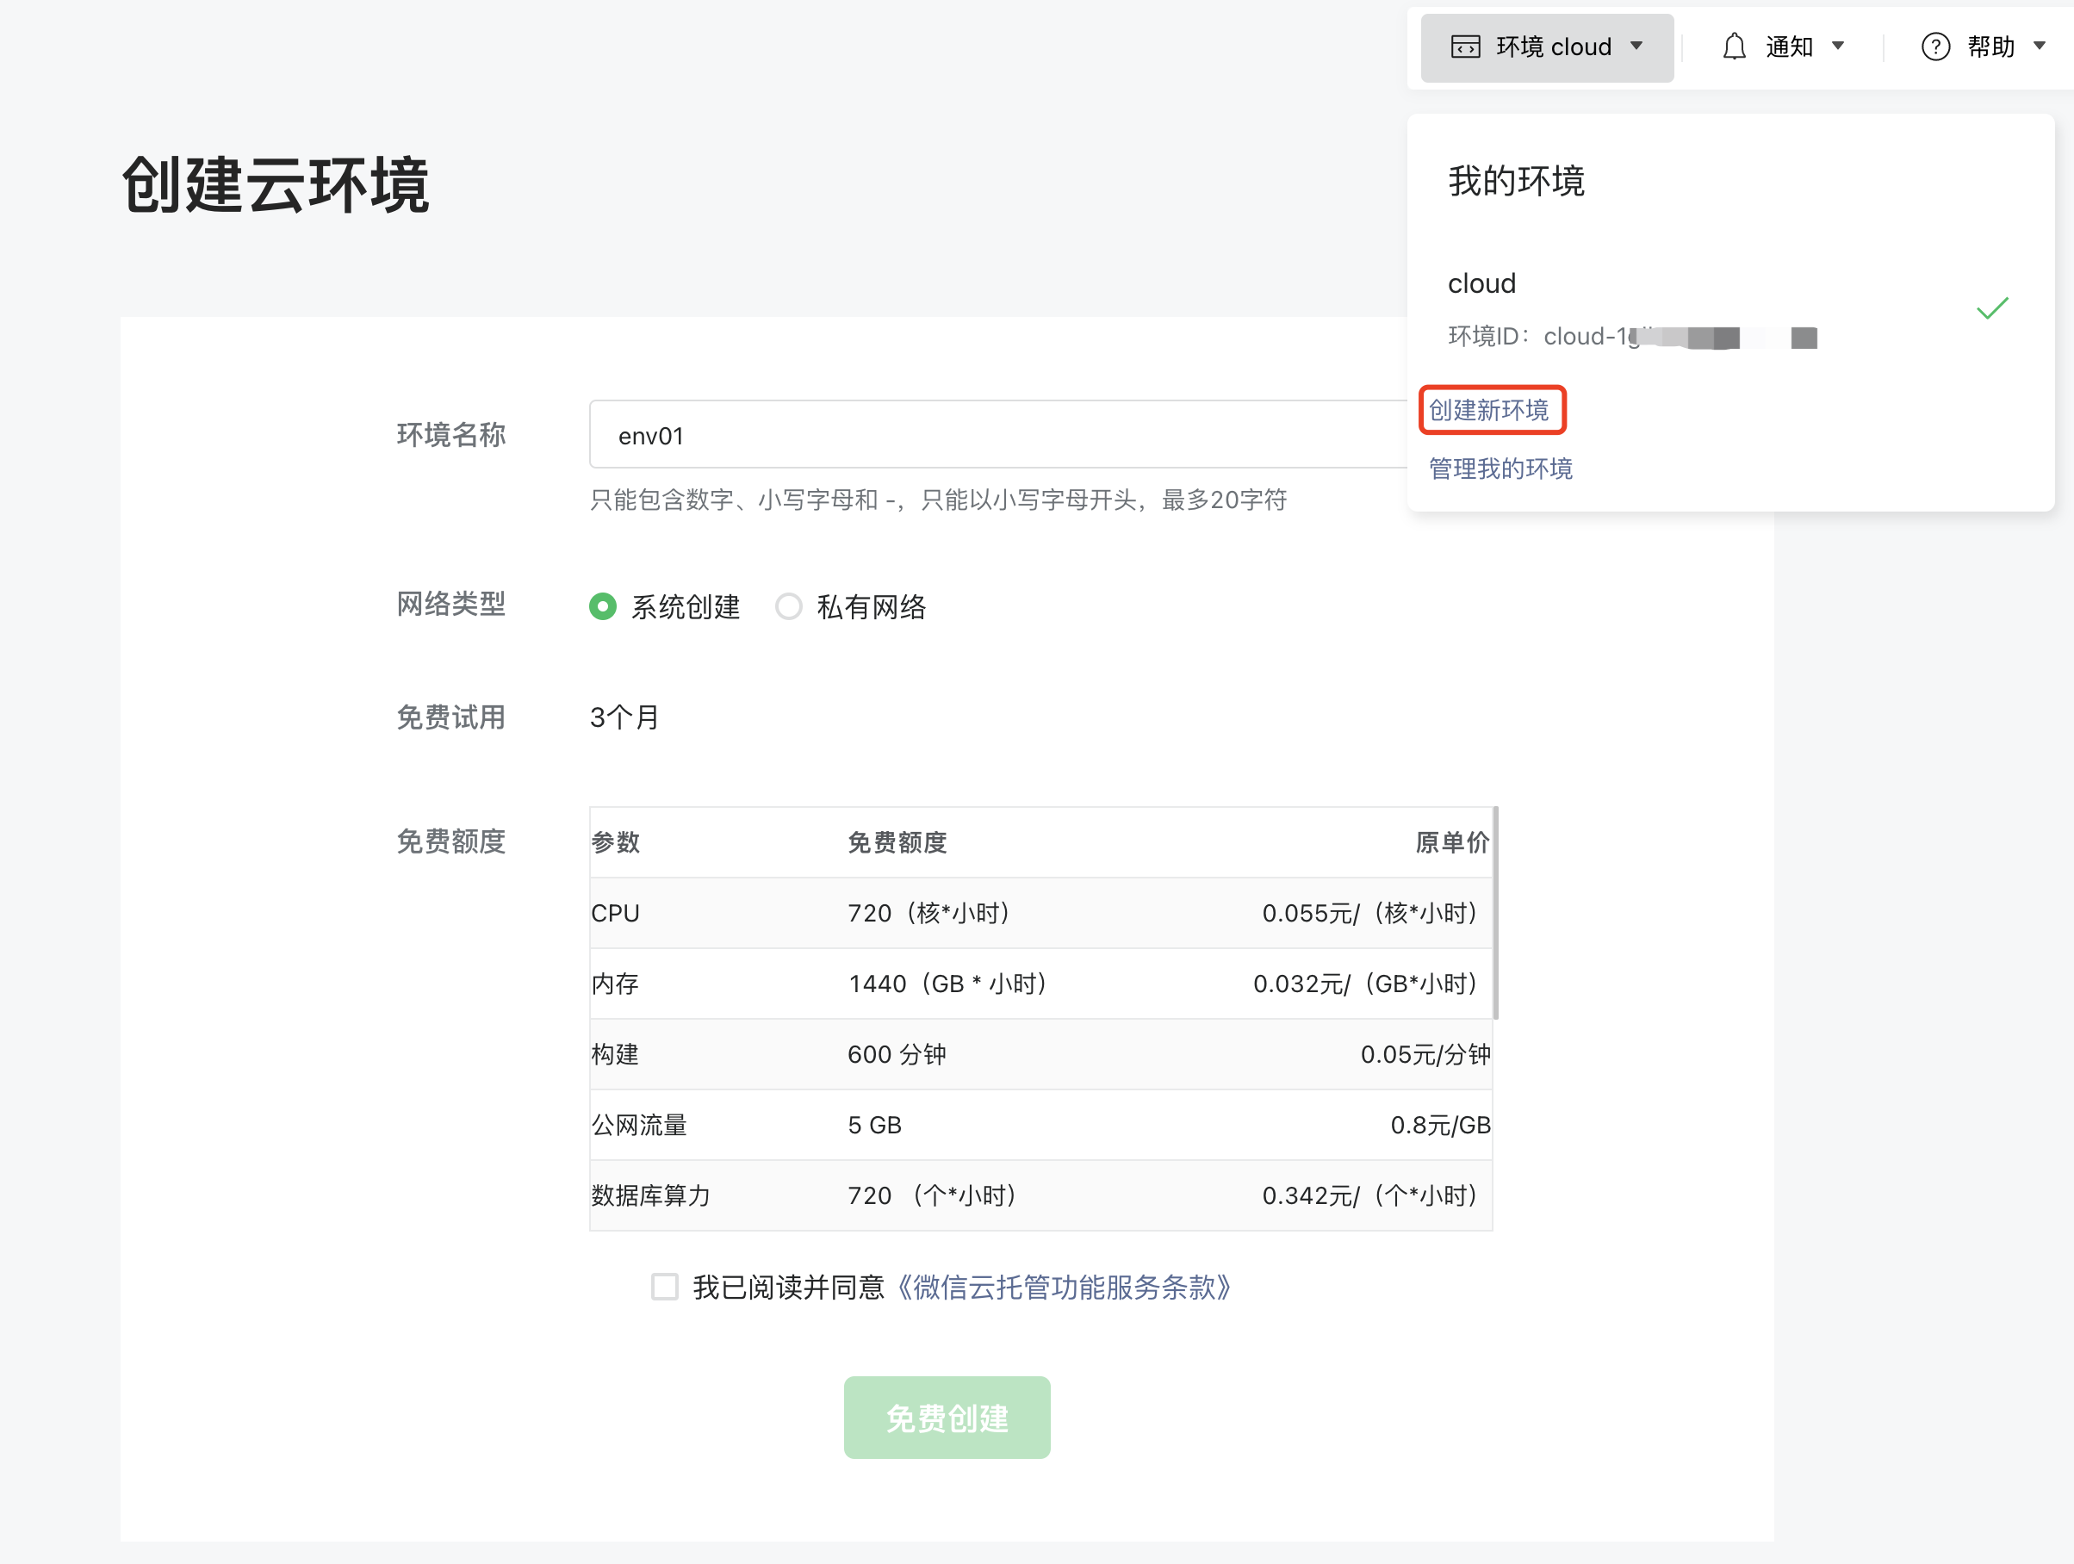Select the 私有网络 radio option
Screen dimensions: 2074x1564
[x=789, y=606]
